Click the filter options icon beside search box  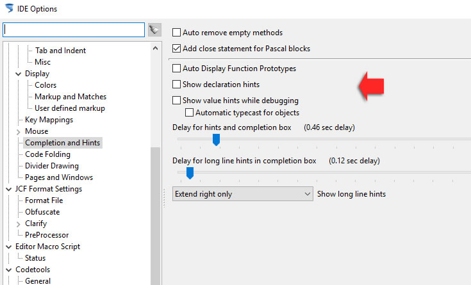pyautogui.click(x=154, y=29)
